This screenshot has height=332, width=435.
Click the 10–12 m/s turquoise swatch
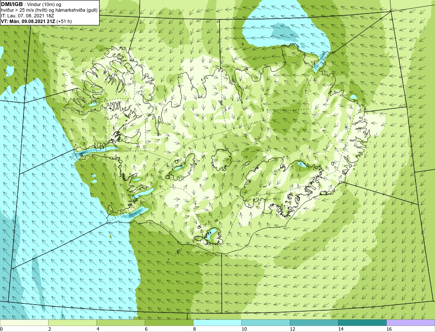pyautogui.click(x=265, y=323)
